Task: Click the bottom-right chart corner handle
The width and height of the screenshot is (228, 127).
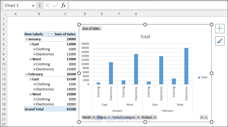Action: 212,122
